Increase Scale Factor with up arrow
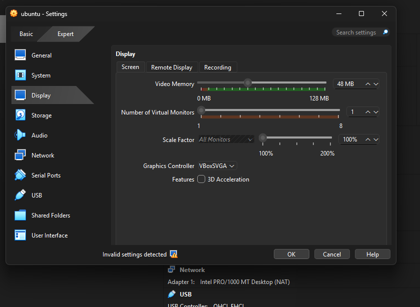Image resolution: width=420 pixels, height=307 pixels. (x=368, y=139)
